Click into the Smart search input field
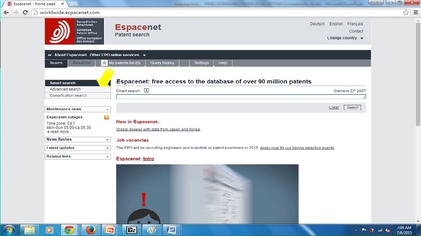 click(241, 97)
